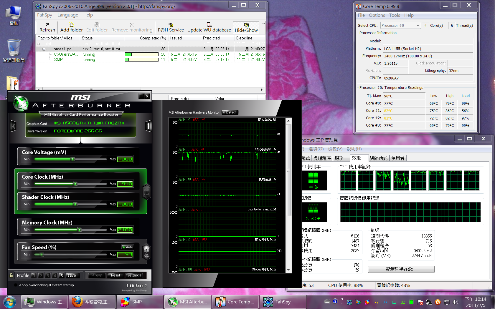Click the volume speaker tray icon
The image size is (495, 309).
[x=456, y=302]
